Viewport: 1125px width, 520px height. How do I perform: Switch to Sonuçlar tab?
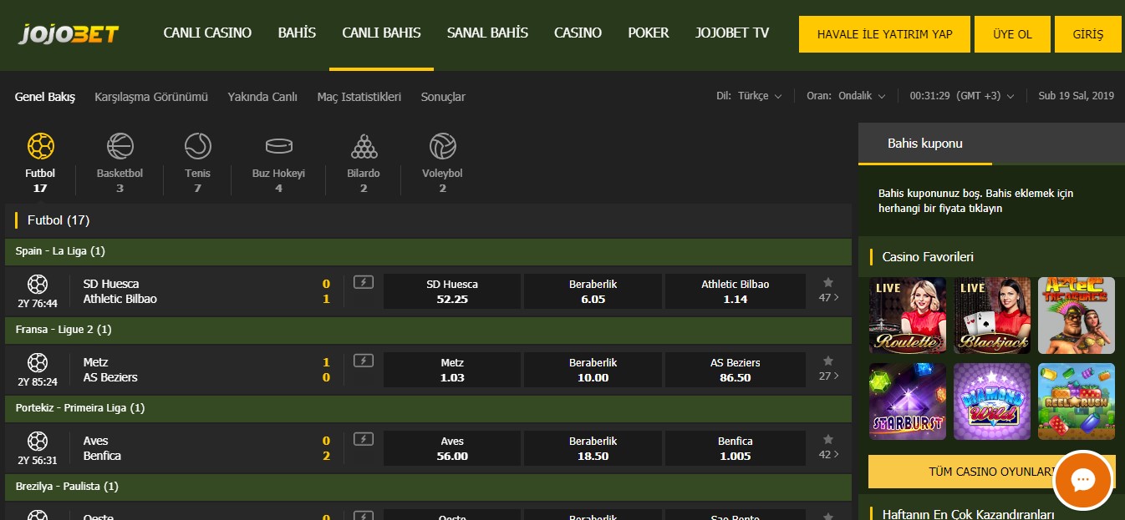click(443, 97)
